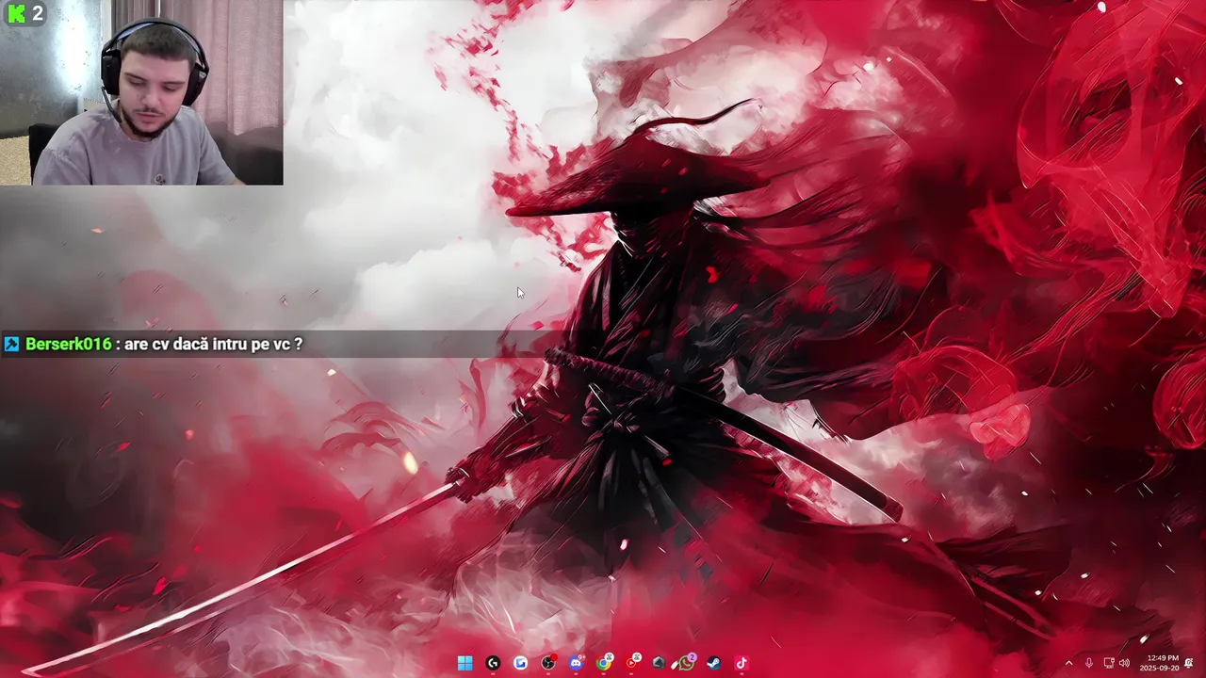Screen dimensions: 1206x678
Task: Open the dark gray hexagon app
Action: click(x=659, y=663)
